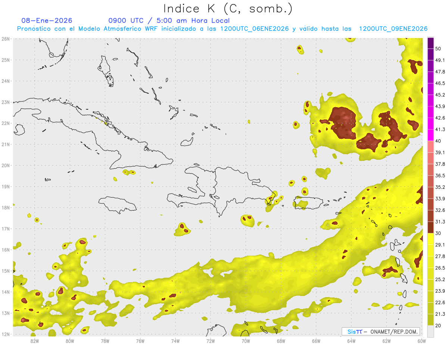The width and height of the screenshot is (448, 346).
Task: Click the longitude label "64W"
Action: pos(351,341)
